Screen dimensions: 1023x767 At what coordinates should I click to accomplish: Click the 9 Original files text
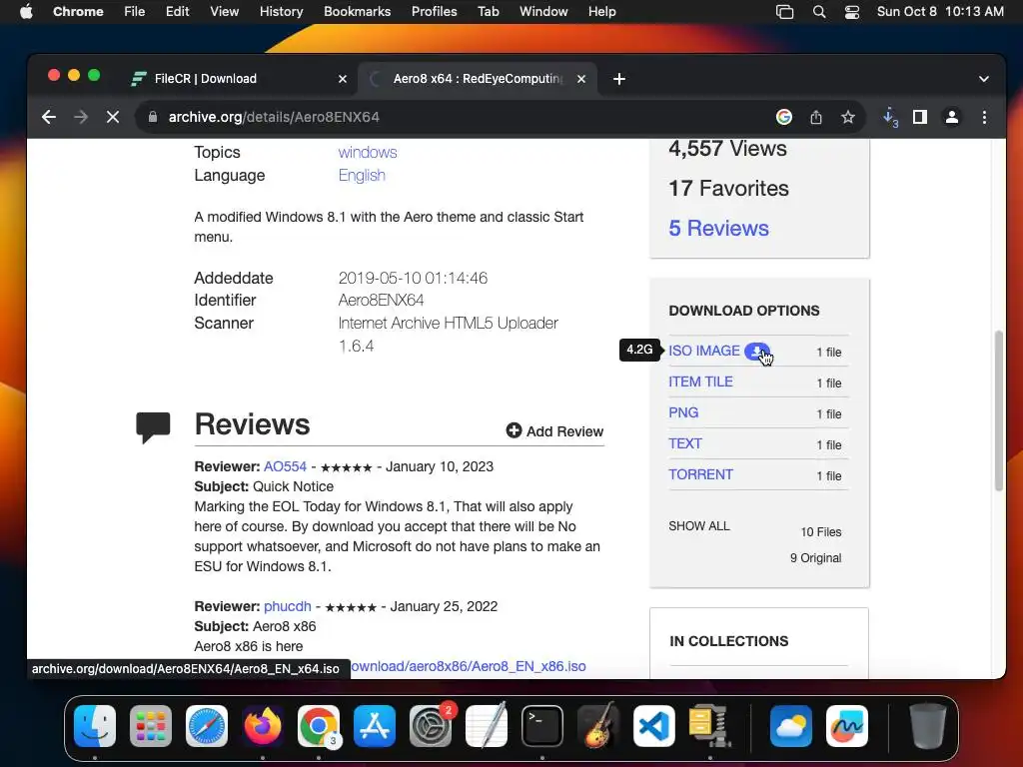tap(815, 558)
